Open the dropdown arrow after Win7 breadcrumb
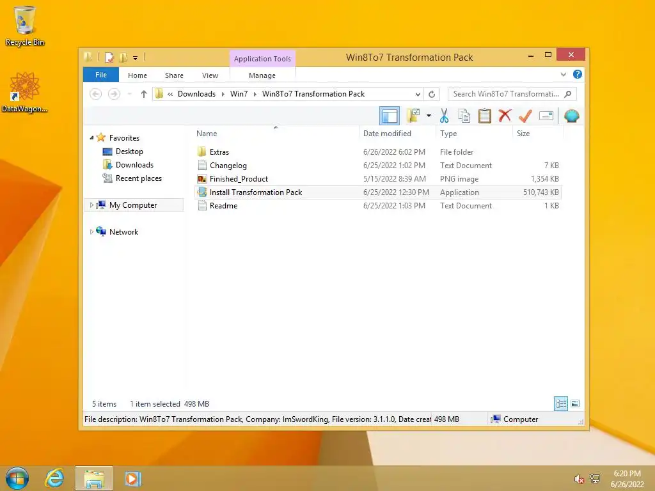 coord(255,94)
